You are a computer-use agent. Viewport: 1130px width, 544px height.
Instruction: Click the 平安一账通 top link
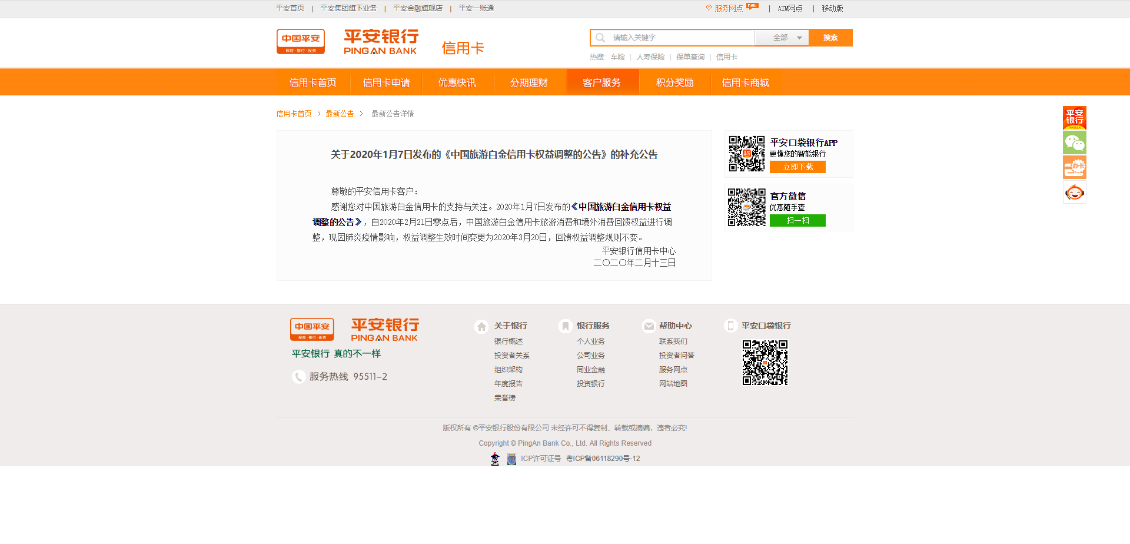pyautogui.click(x=476, y=8)
